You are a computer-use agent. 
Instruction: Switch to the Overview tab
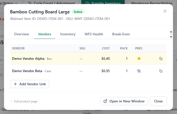tap(22, 34)
